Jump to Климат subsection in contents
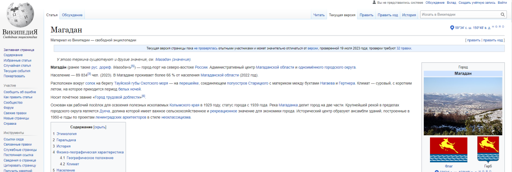 coord(73,164)
